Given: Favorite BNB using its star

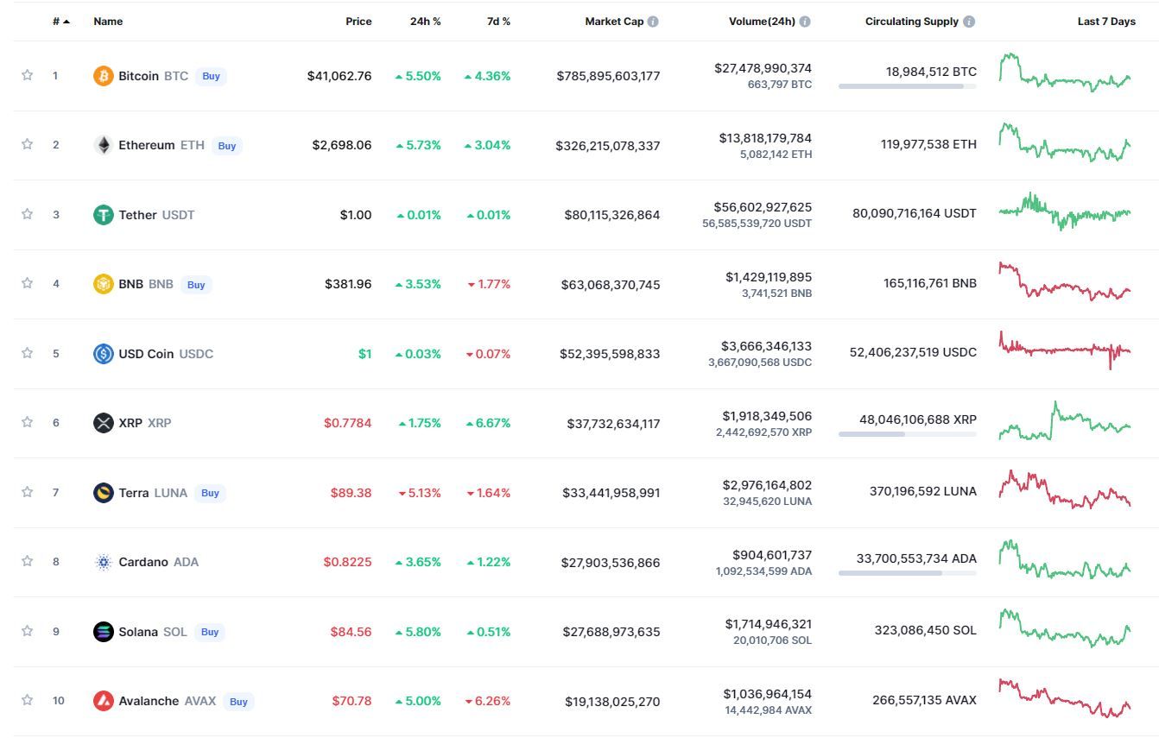Looking at the screenshot, I should pyautogui.click(x=27, y=283).
